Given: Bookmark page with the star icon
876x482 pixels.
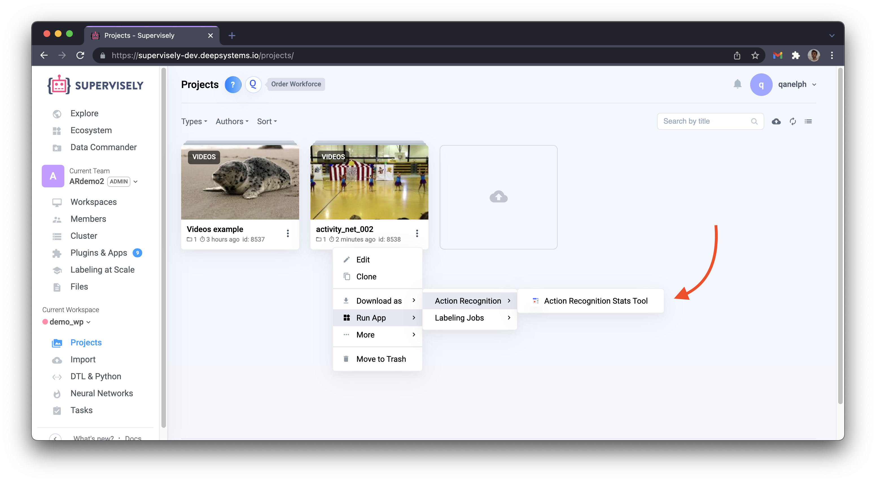Looking at the screenshot, I should pos(755,55).
